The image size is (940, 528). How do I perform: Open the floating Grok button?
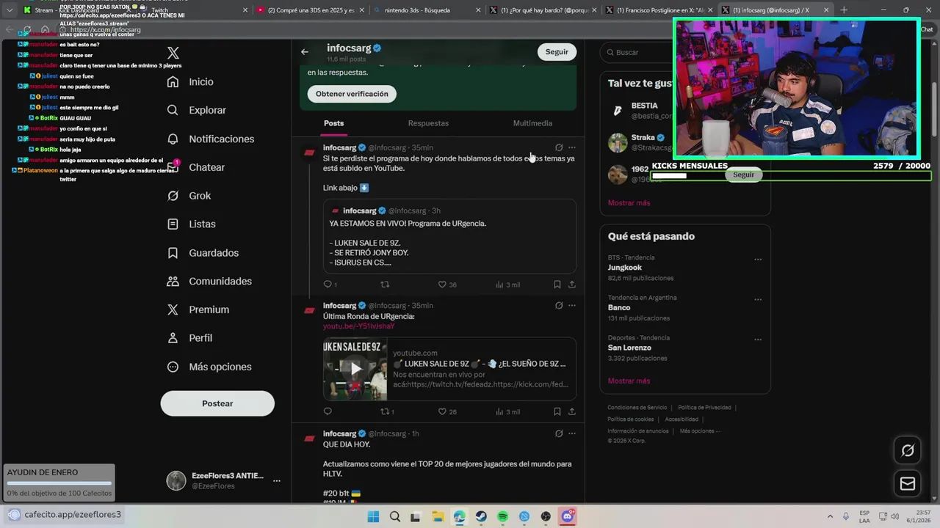pos(908,450)
